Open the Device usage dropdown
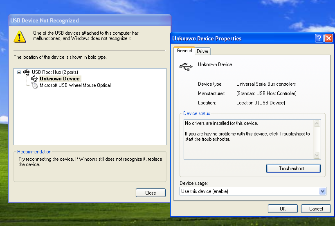The width and height of the screenshot is (335, 226). [x=322, y=191]
